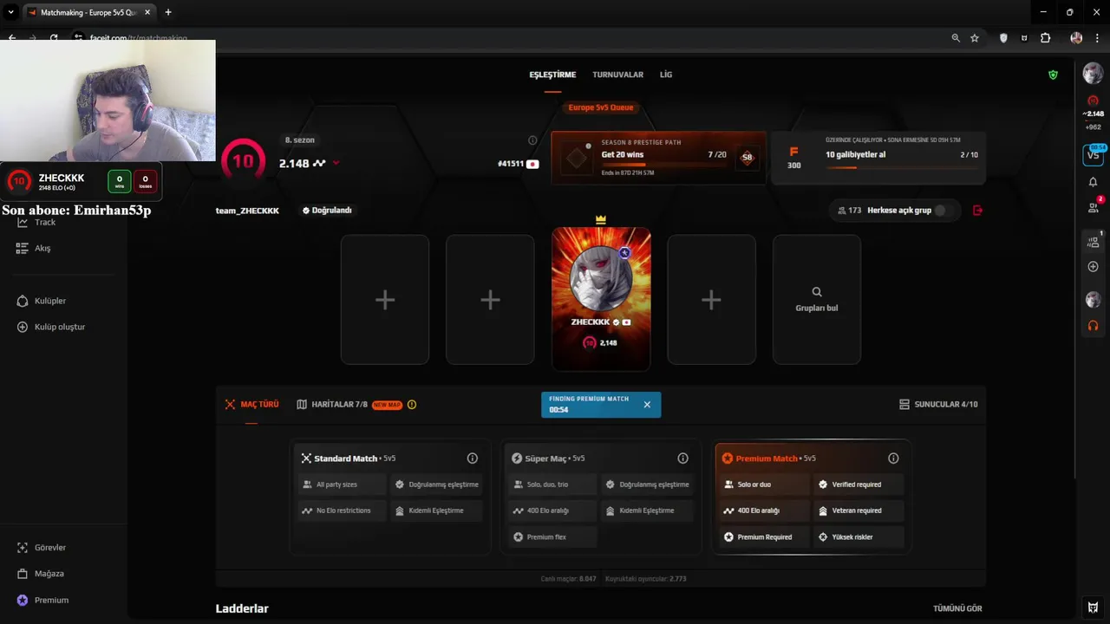This screenshot has width=1110, height=624.
Task: Click info icon beside 8. sezon stats
Action: click(532, 140)
